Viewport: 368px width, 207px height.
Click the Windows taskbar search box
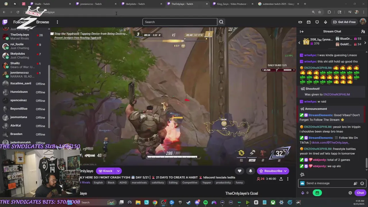pyautogui.click(x=96, y=202)
